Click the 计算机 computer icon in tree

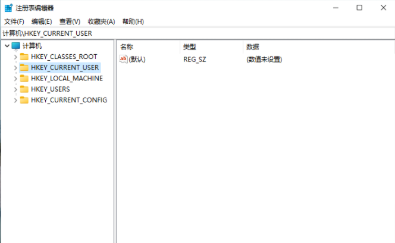[15, 46]
